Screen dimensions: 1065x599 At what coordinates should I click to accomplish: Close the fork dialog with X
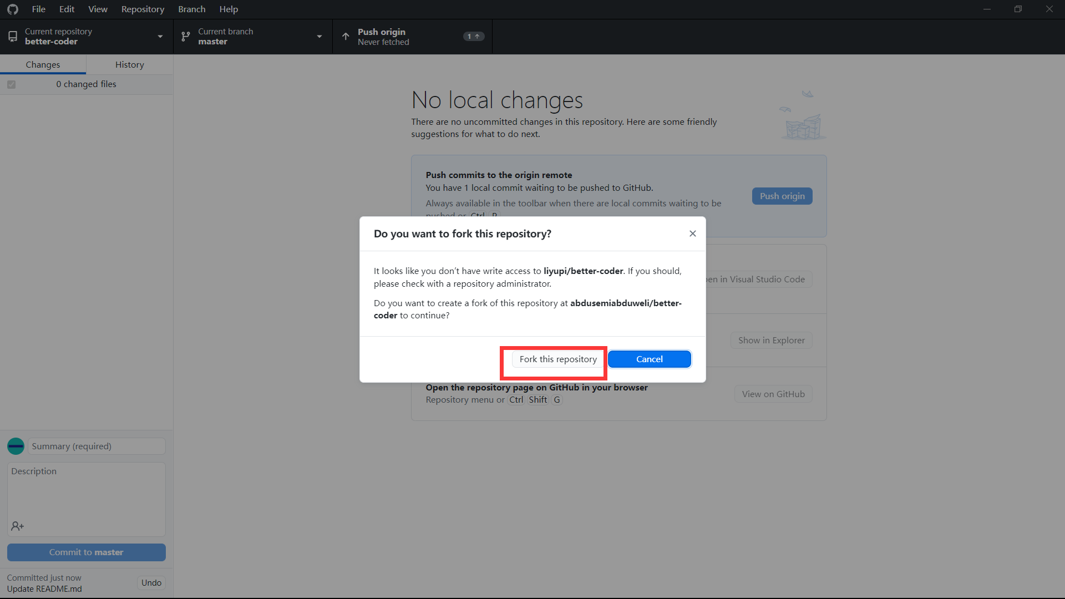692,233
